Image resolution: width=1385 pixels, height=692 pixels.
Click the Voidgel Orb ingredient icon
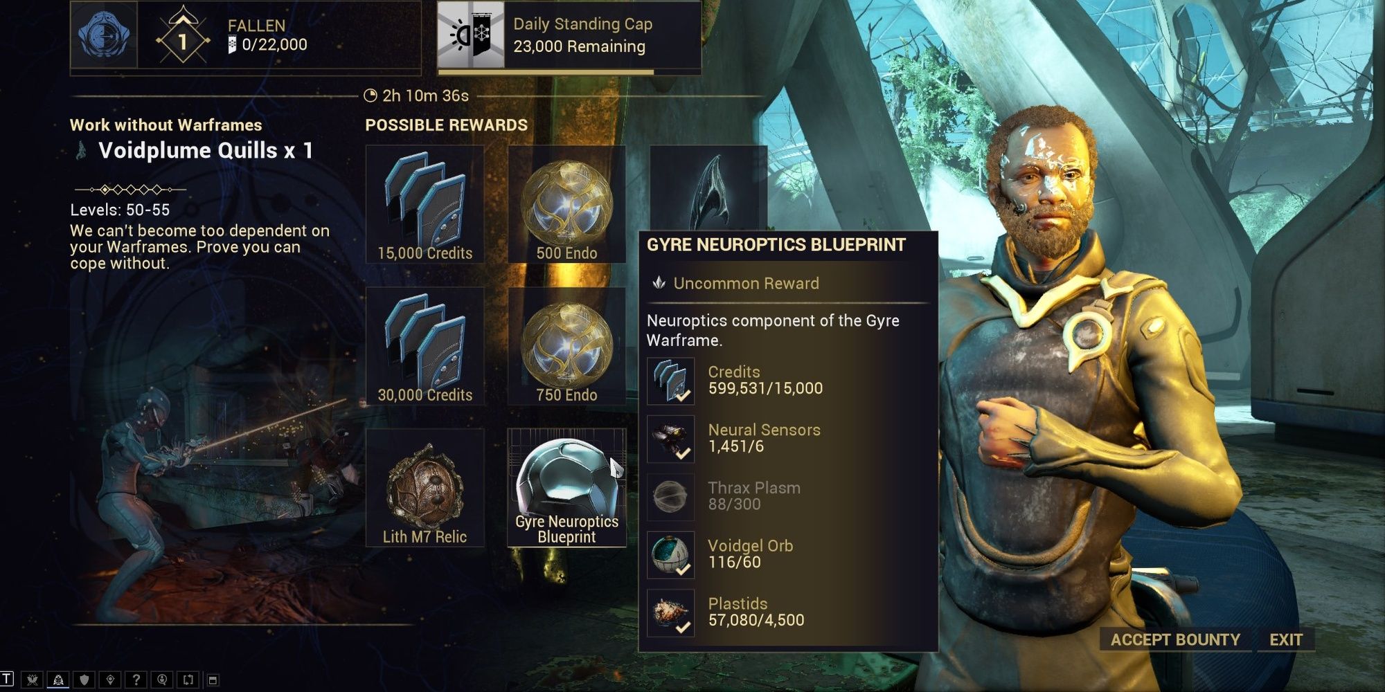[x=670, y=555]
